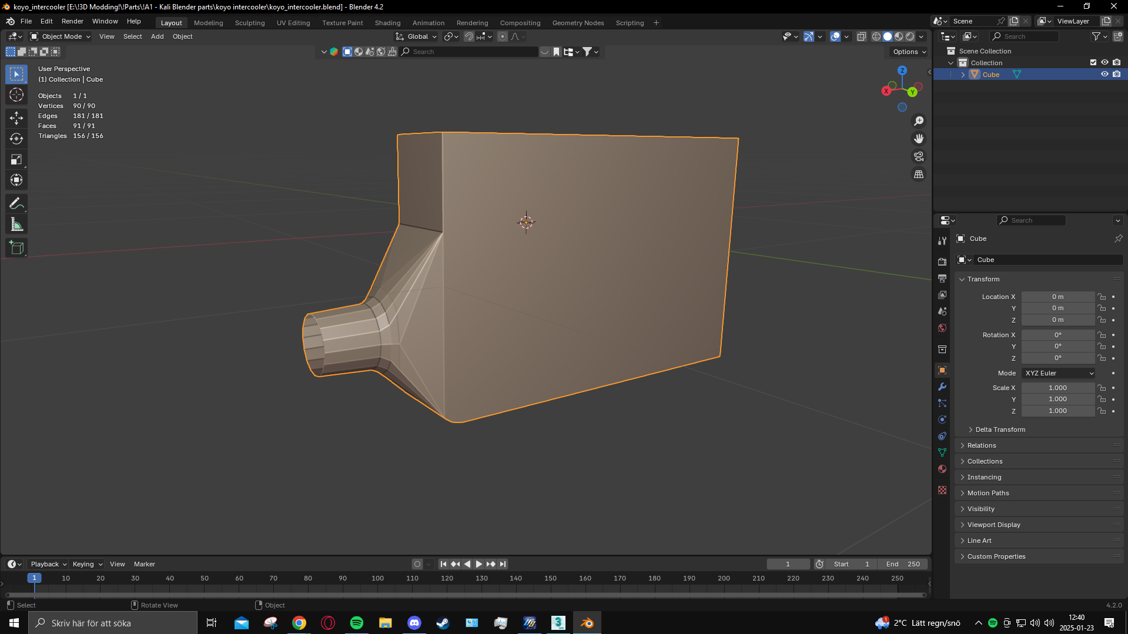Image resolution: width=1128 pixels, height=634 pixels.
Task: Toggle camera view in the viewport
Action: 918,156
